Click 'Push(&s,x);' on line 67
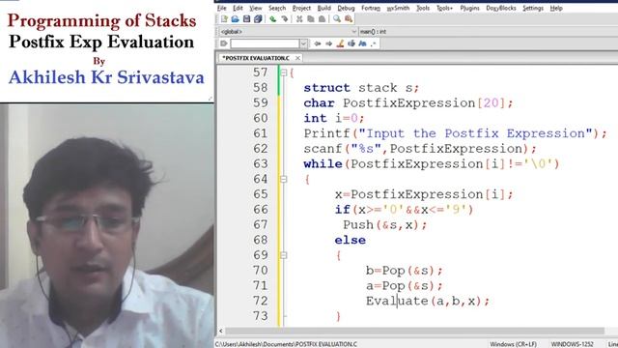 (x=385, y=225)
